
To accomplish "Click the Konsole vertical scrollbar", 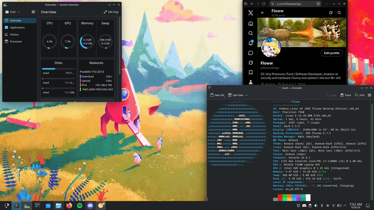I will [372, 152].
